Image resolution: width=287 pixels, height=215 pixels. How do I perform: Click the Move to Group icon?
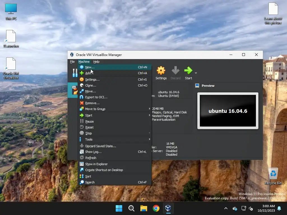(82, 109)
